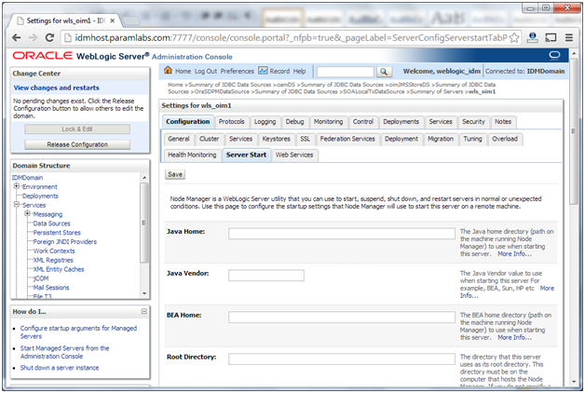This screenshot has height=393, width=585.
Task: Select IDMDomain root tree node
Action: point(27,178)
